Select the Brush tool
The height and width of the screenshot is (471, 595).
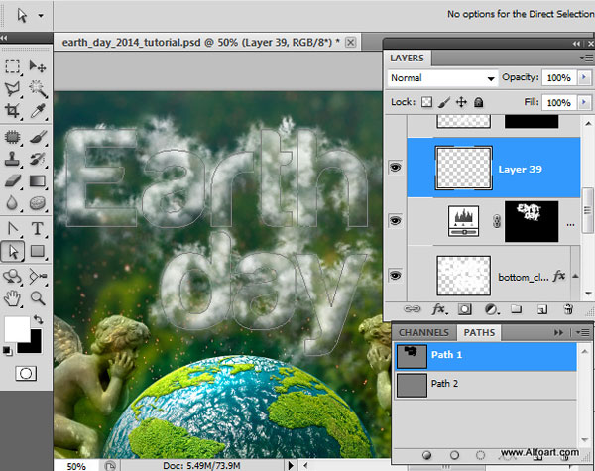[x=38, y=137]
